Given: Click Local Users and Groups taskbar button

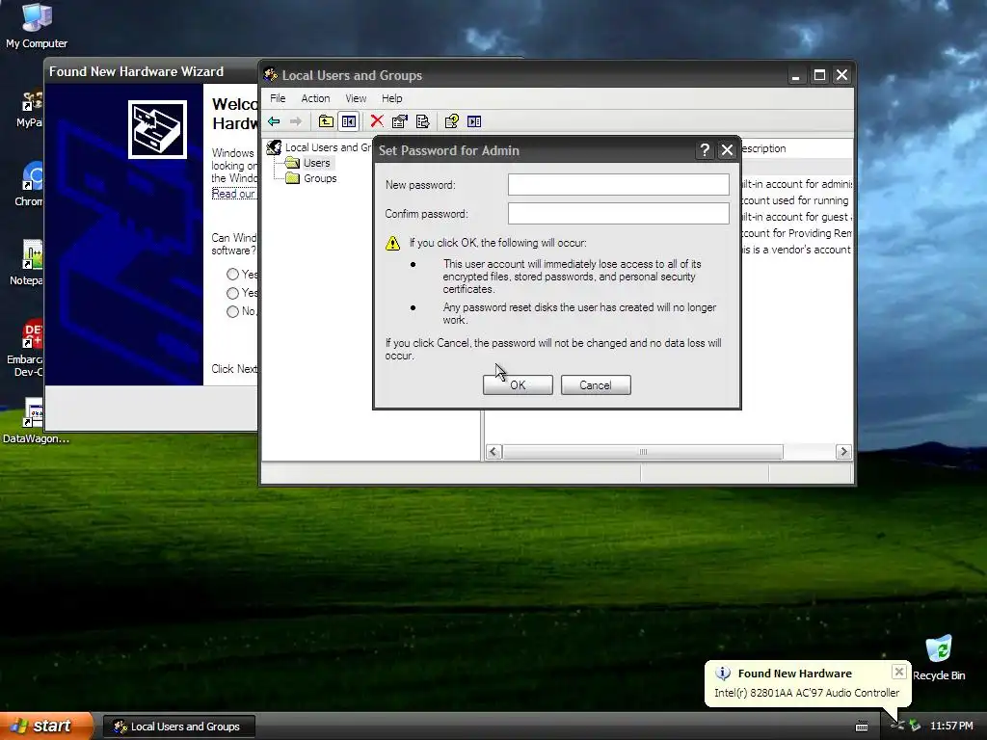Looking at the screenshot, I should tap(178, 727).
